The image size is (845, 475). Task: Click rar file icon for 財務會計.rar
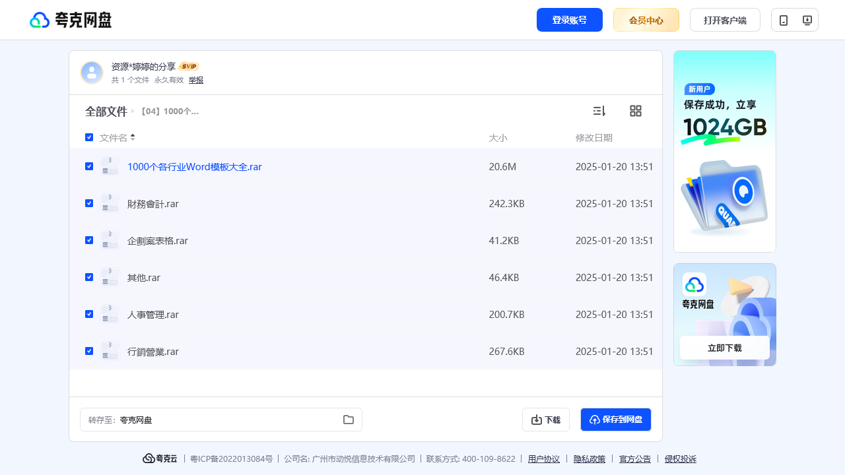(110, 203)
